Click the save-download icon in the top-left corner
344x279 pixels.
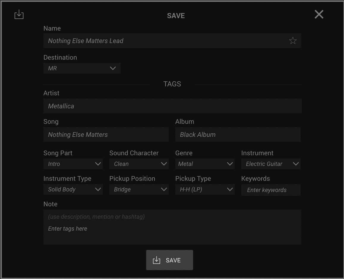point(19,14)
